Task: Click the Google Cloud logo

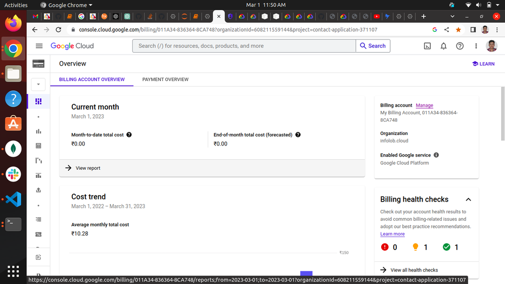Action: click(72, 45)
